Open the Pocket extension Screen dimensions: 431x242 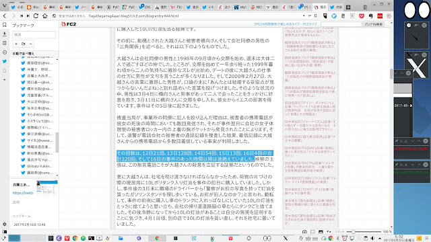pyautogui.click(x=362, y=16)
